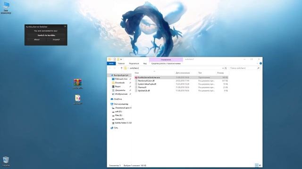
Task: Select Theme.dll file
Action: coord(181,87)
